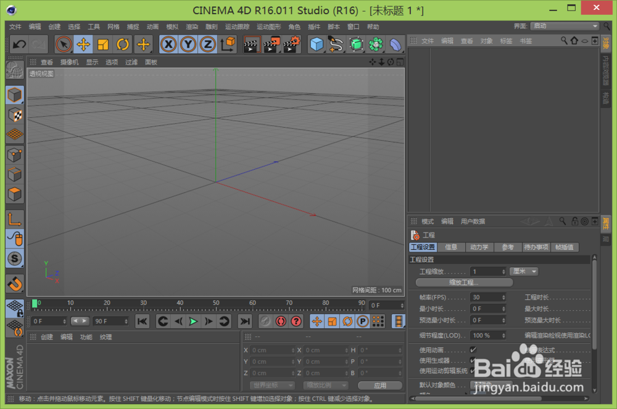Enable Snap magnet icon

(x=15, y=284)
